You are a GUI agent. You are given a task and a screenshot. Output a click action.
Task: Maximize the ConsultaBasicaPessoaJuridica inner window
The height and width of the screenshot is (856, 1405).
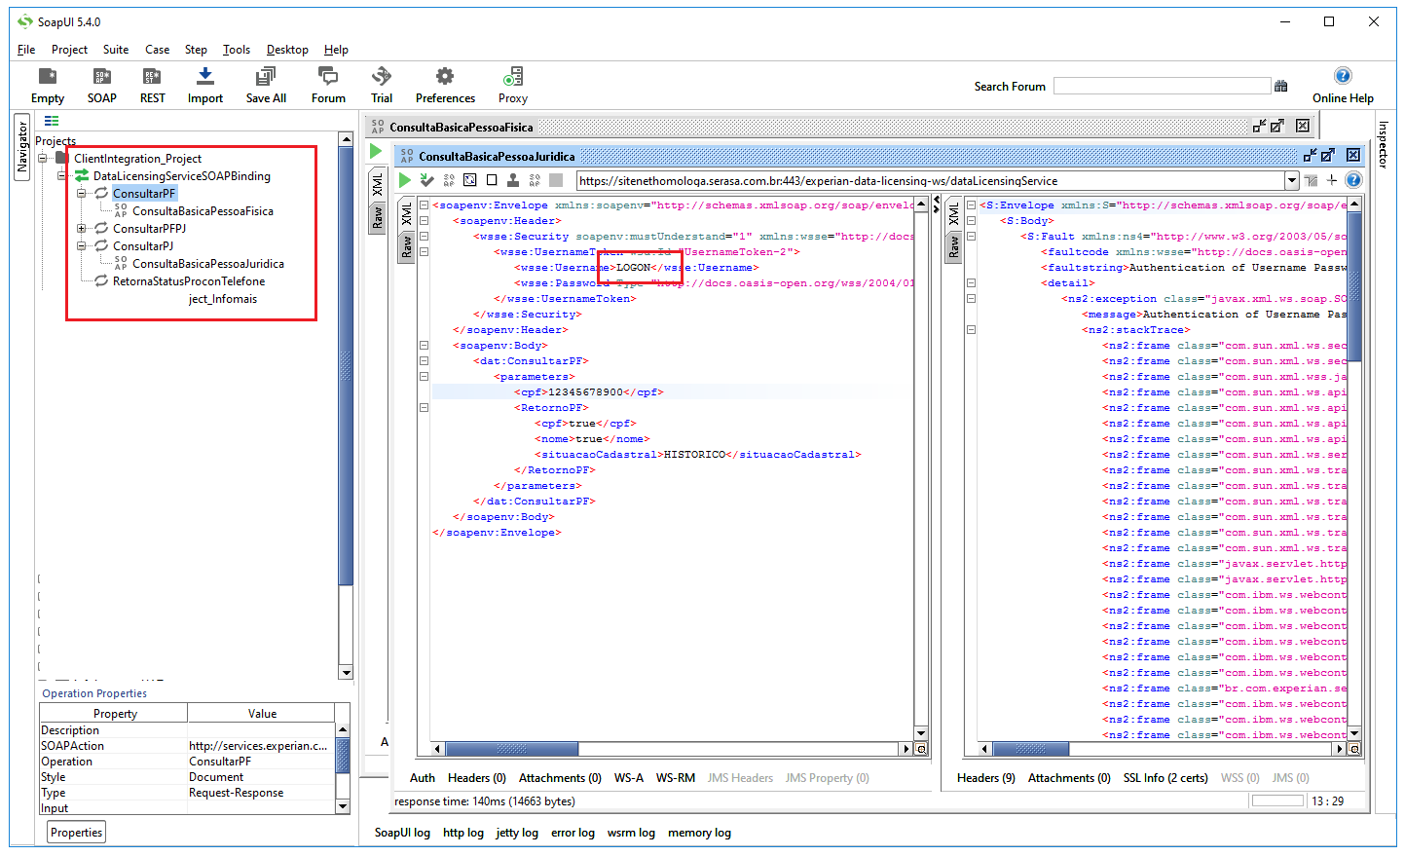tap(1328, 155)
